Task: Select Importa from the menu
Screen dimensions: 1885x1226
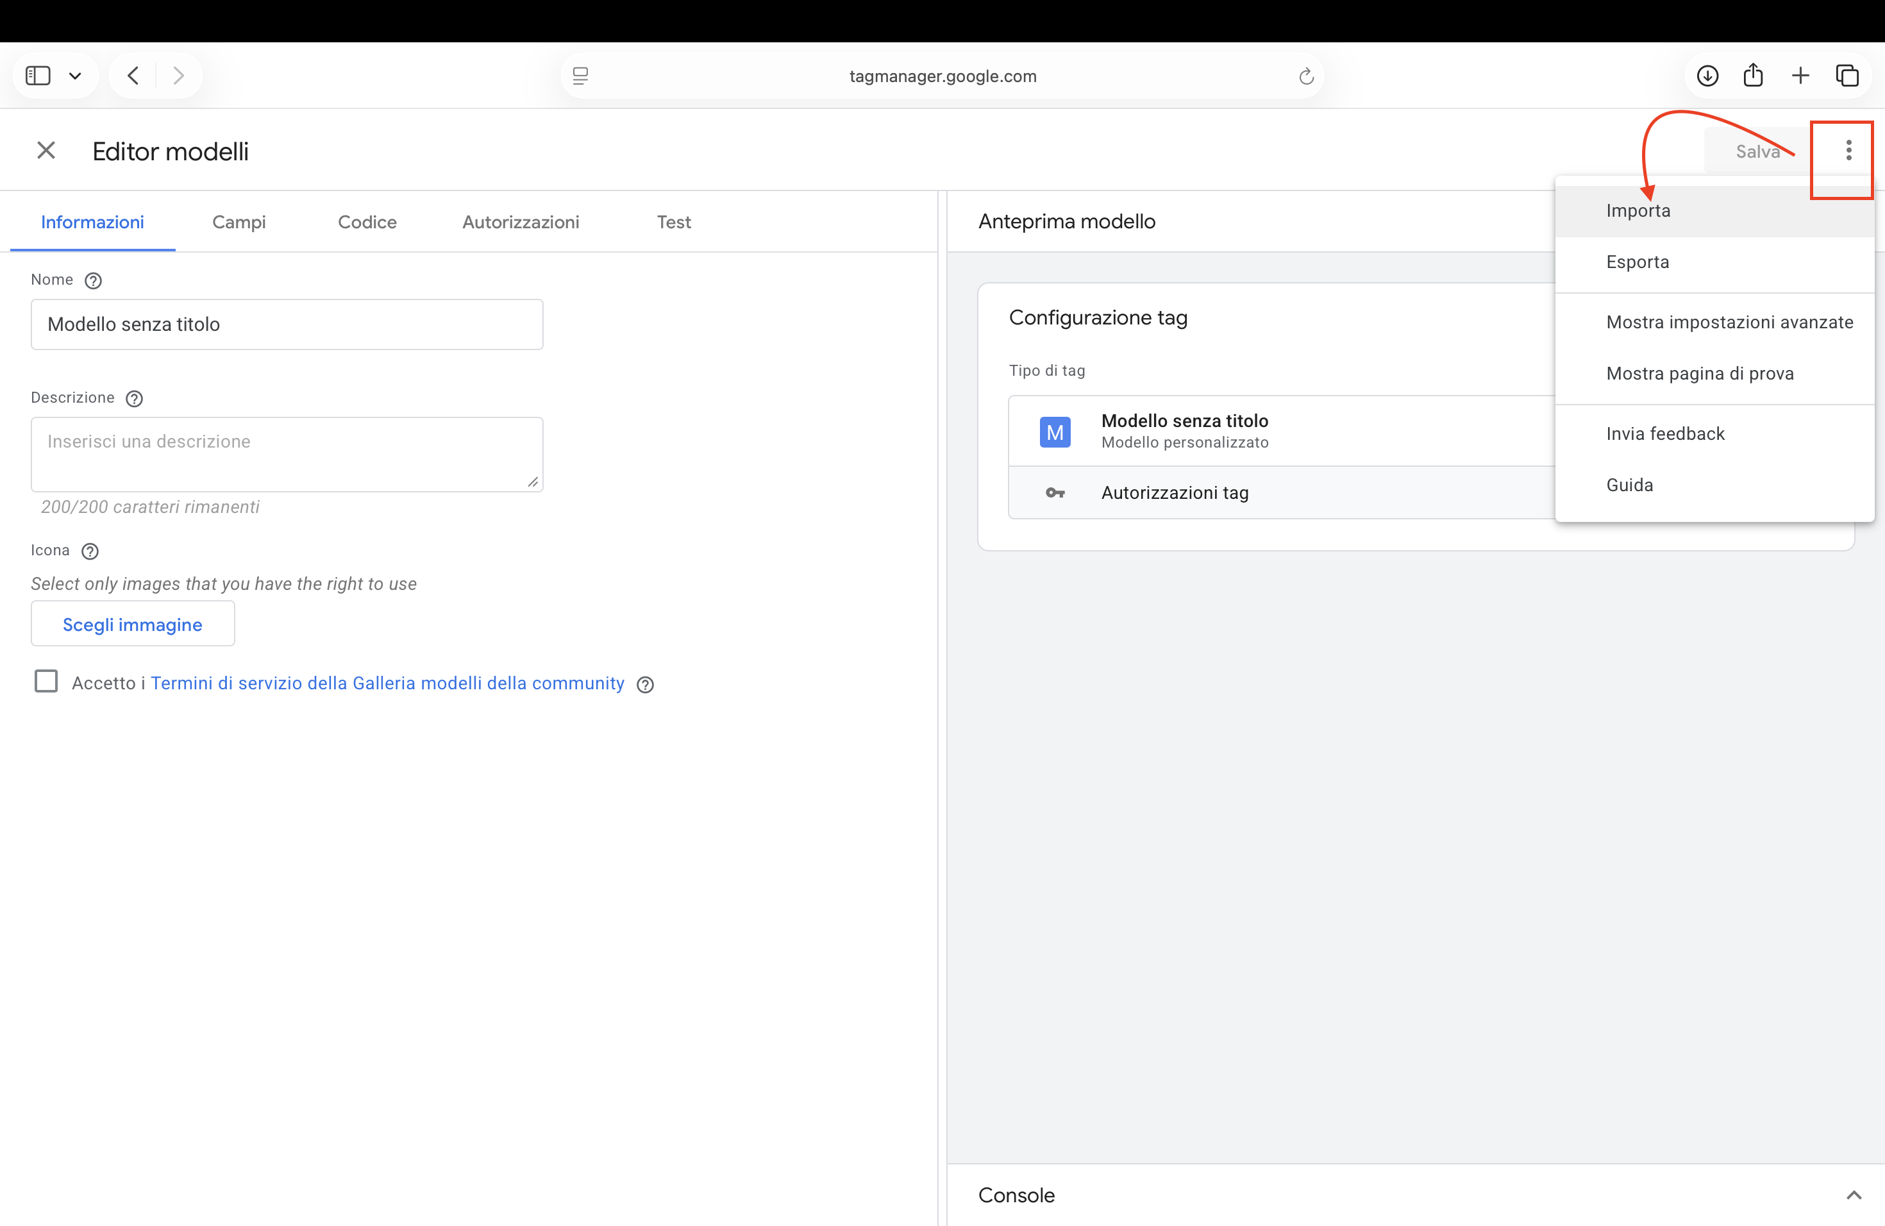Action: (x=1638, y=211)
